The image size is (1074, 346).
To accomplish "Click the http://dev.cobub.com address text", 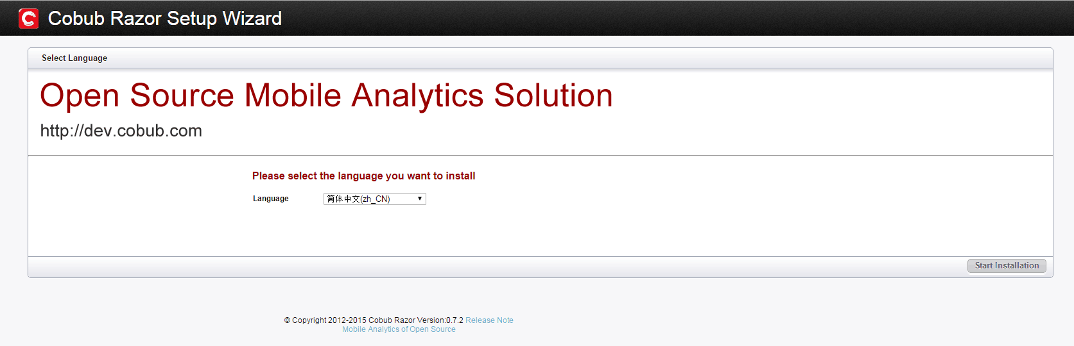I will [121, 131].
